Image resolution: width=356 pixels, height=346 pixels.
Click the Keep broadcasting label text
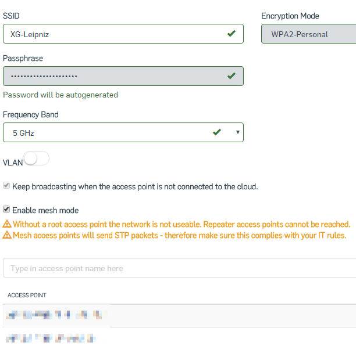pyautogui.click(x=135, y=187)
